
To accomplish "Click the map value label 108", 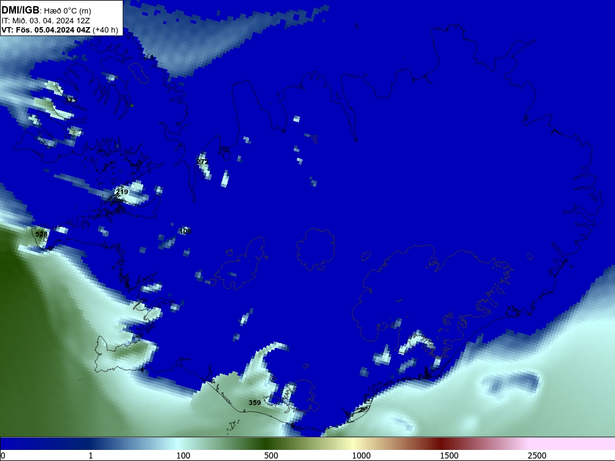I will 185,231.
